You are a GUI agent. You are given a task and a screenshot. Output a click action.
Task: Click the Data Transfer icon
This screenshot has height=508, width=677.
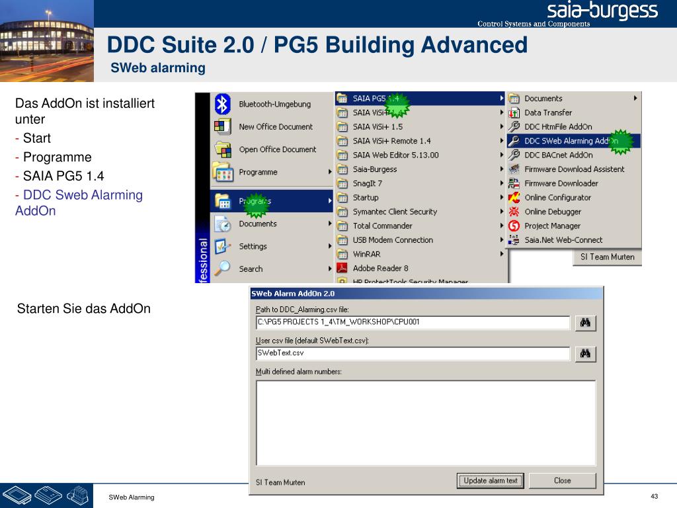click(514, 112)
